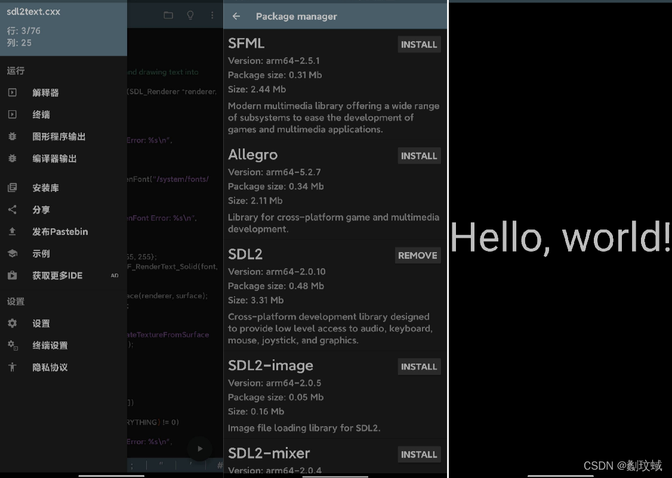Click Package size: 0.48 Mb text

(x=276, y=286)
